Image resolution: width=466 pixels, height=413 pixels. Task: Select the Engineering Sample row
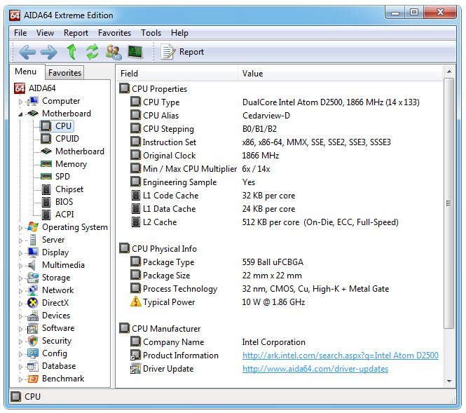click(x=280, y=182)
